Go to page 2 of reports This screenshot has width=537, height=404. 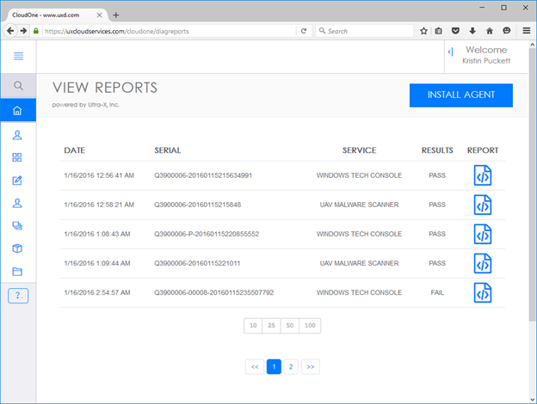click(x=292, y=366)
